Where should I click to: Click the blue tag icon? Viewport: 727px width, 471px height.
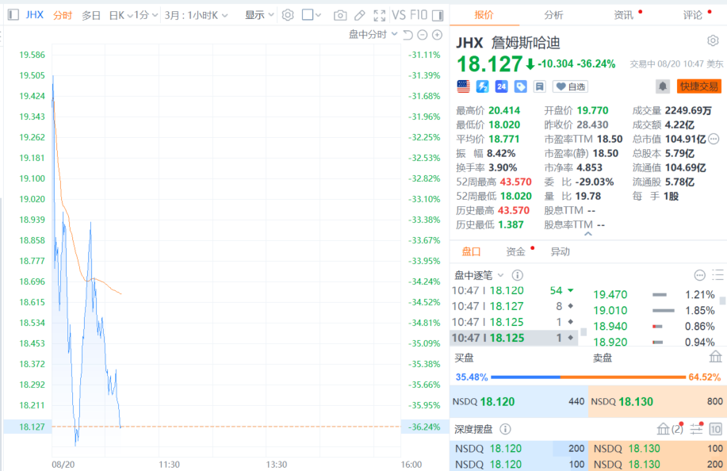point(520,86)
